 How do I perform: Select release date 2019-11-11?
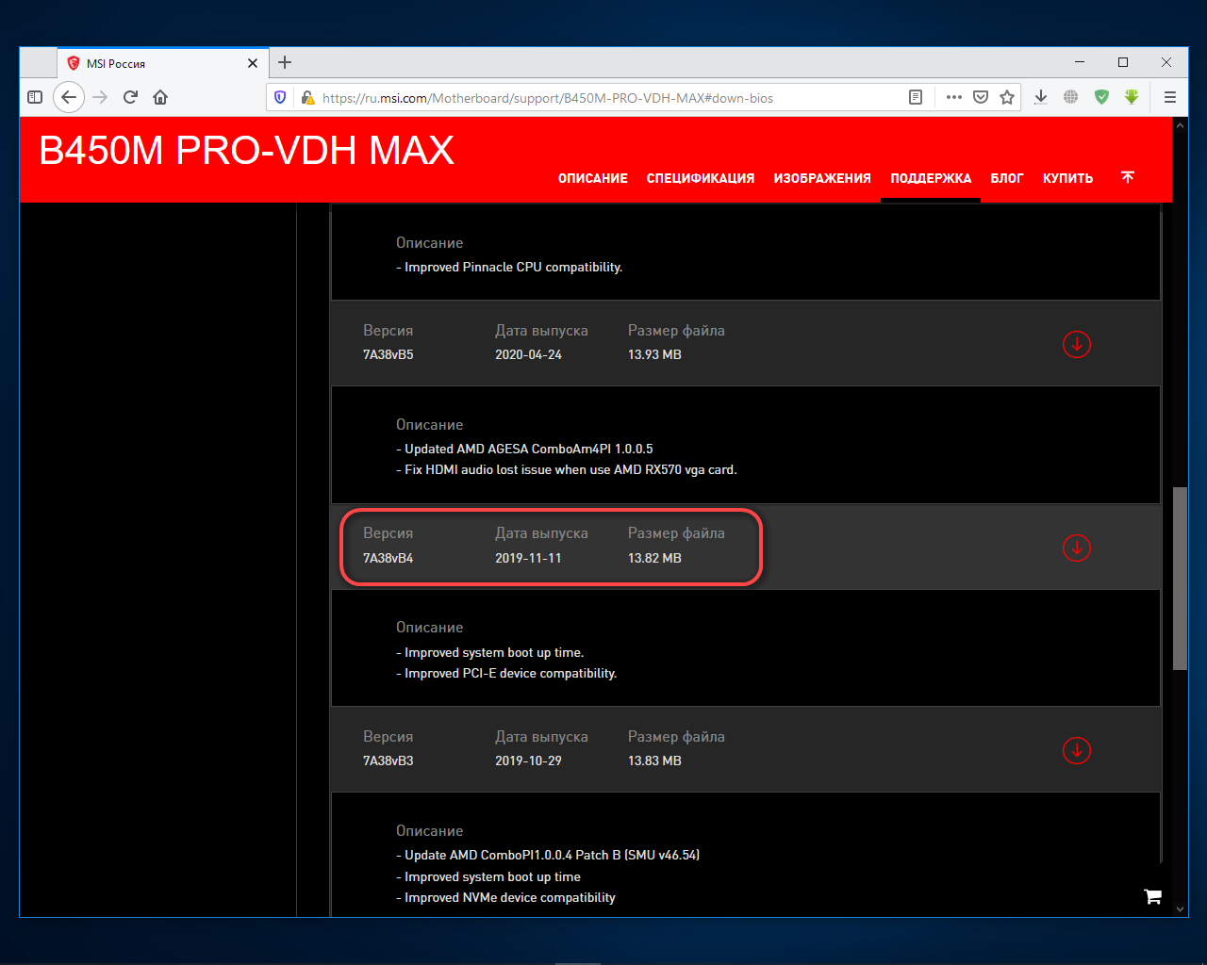pos(528,558)
